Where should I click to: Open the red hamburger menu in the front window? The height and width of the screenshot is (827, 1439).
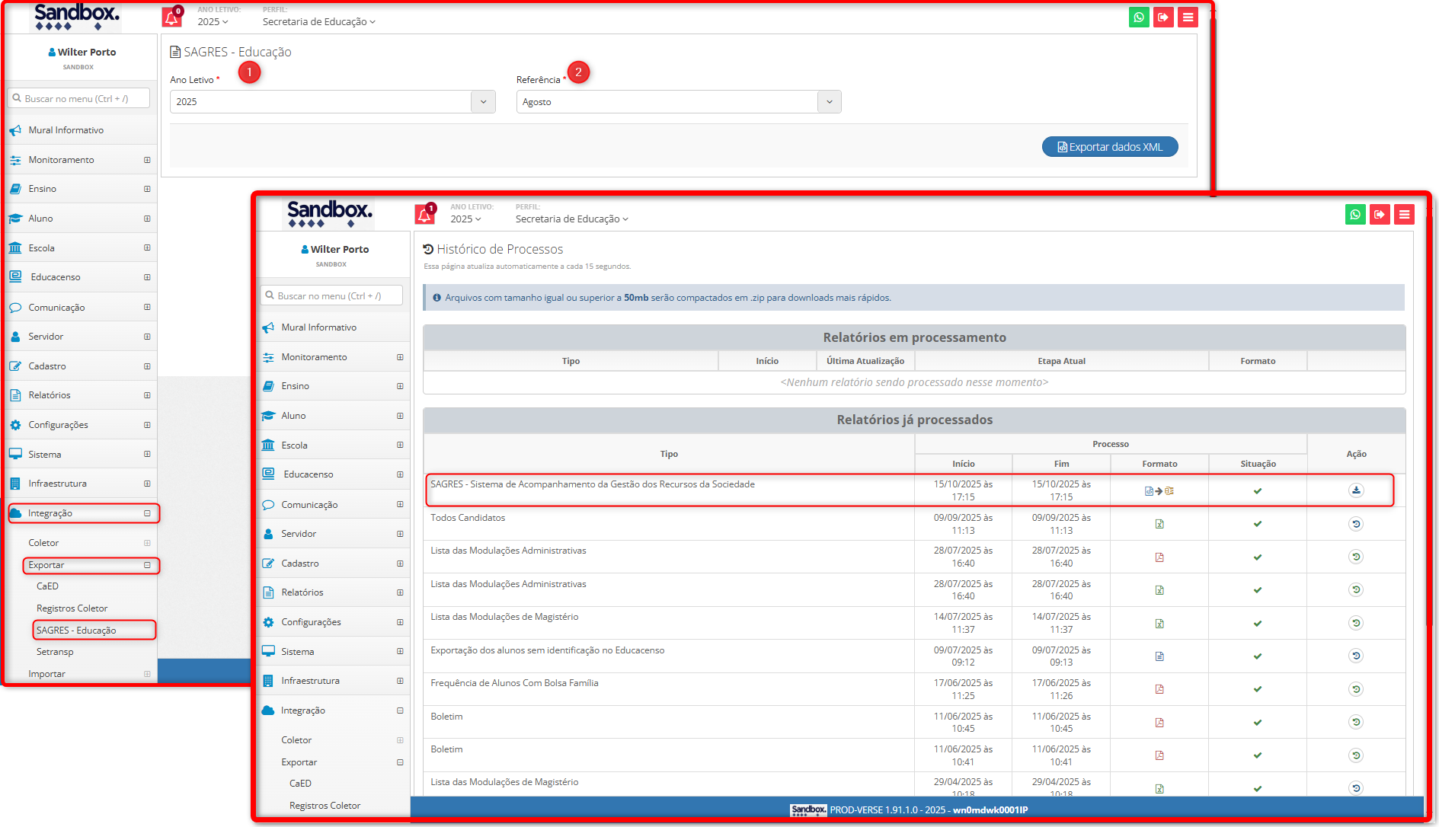[x=1404, y=215]
